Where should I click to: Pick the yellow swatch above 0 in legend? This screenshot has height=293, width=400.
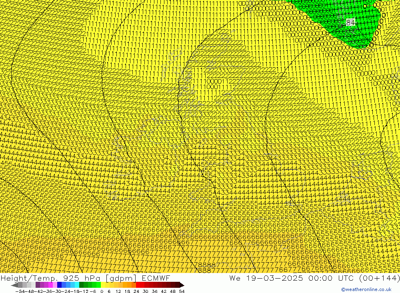(103, 285)
